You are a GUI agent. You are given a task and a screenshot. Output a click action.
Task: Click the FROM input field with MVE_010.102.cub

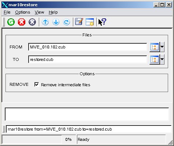coord(88,47)
